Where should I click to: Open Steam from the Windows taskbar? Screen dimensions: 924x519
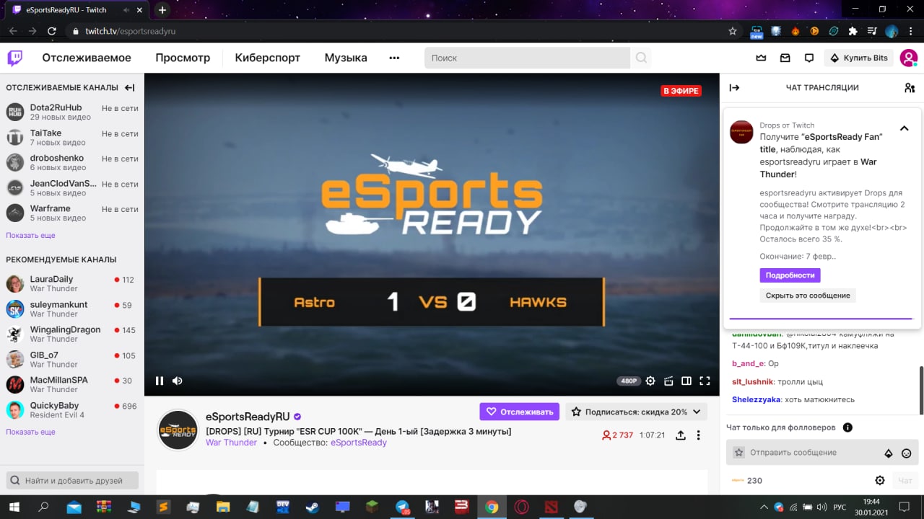tap(313, 507)
